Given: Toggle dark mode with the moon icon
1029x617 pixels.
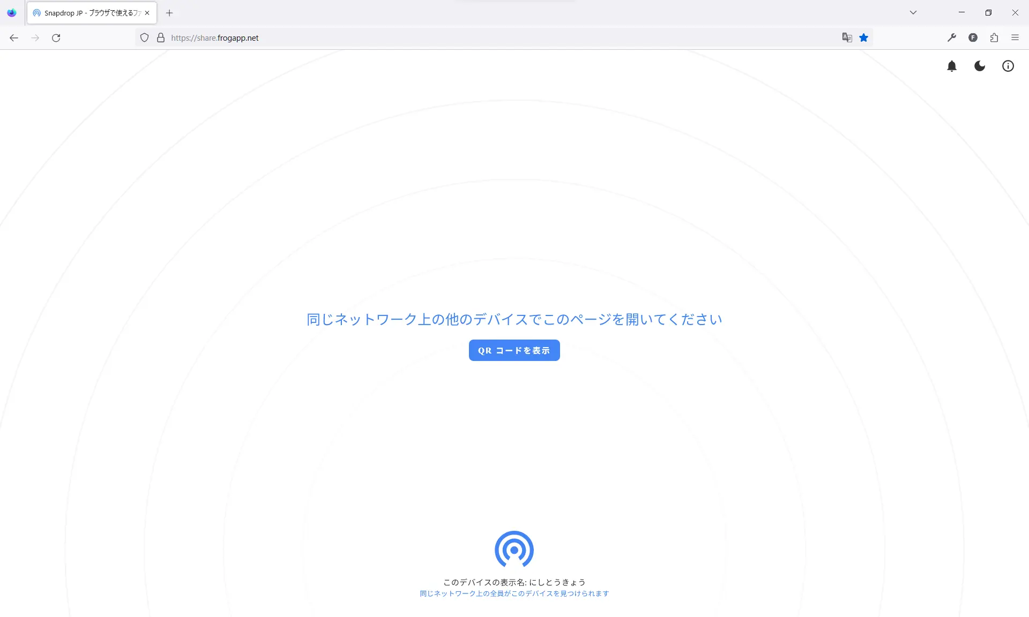Looking at the screenshot, I should (980, 66).
